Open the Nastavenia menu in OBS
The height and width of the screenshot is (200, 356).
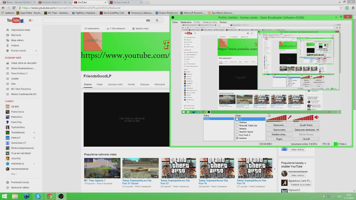pyautogui.click(x=186, y=22)
